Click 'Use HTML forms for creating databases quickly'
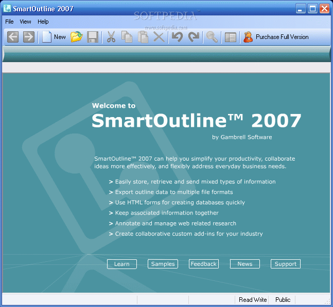This screenshot has height=307, width=333. click(180, 202)
